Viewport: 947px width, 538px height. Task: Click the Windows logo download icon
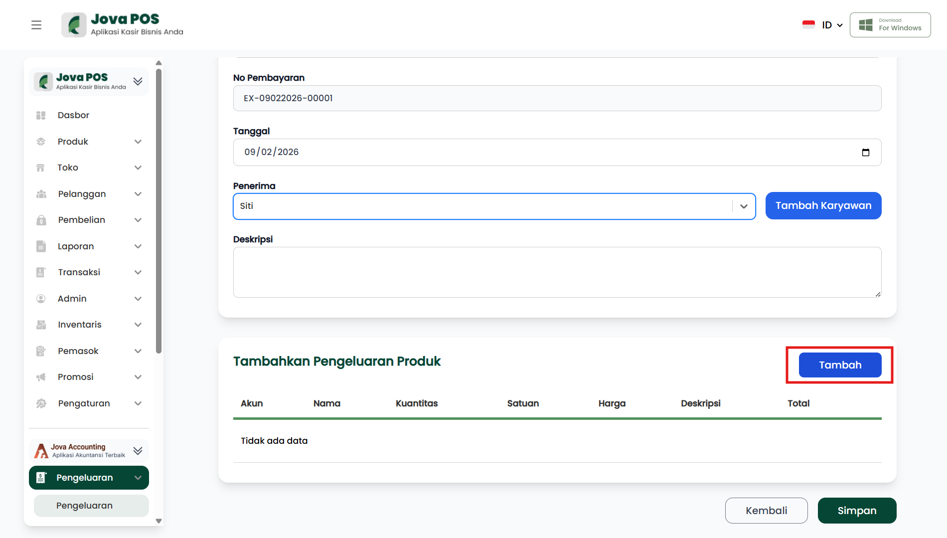click(x=866, y=25)
